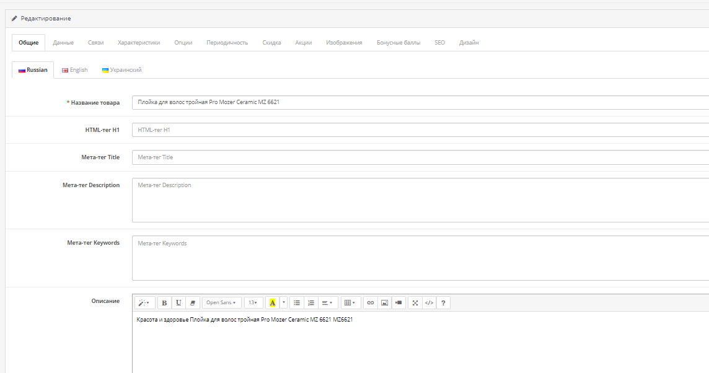Image resolution: width=709 pixels, height=373 pixels.
Task: Select the Russian language tab
Action: click(33, 70)
